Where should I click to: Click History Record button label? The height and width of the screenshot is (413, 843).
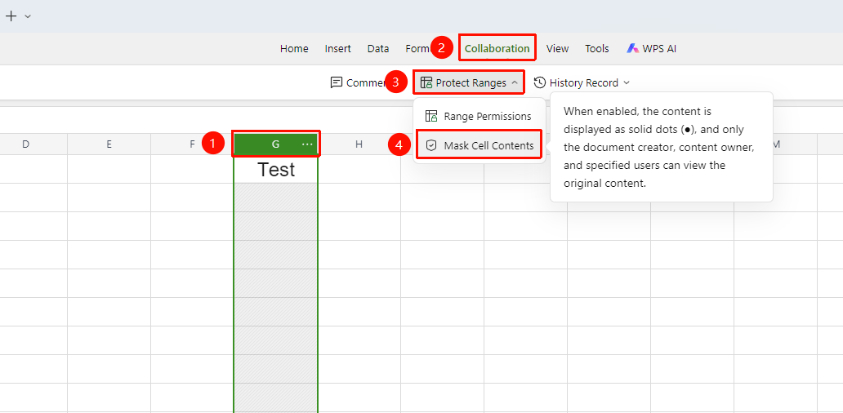(584, 82)
